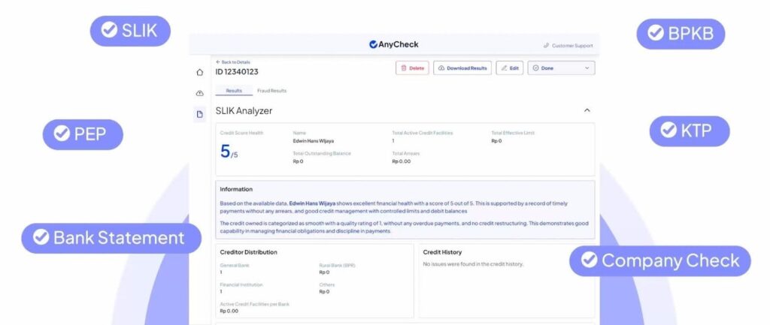Go back via Back to Details
The height and width of the screenshot is (325, 770).
click(233, 62)
